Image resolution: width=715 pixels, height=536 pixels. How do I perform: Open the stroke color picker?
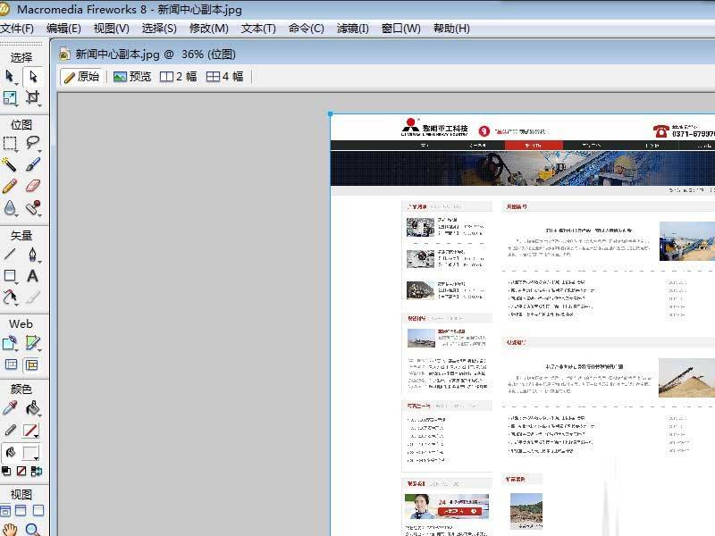(x=31, y=431)
